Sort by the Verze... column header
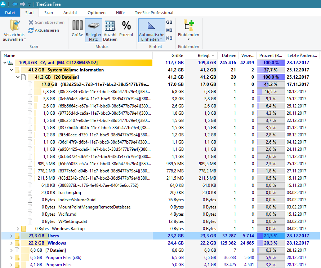This screenshot has width=321, height=268. click(x=247, y=56)
